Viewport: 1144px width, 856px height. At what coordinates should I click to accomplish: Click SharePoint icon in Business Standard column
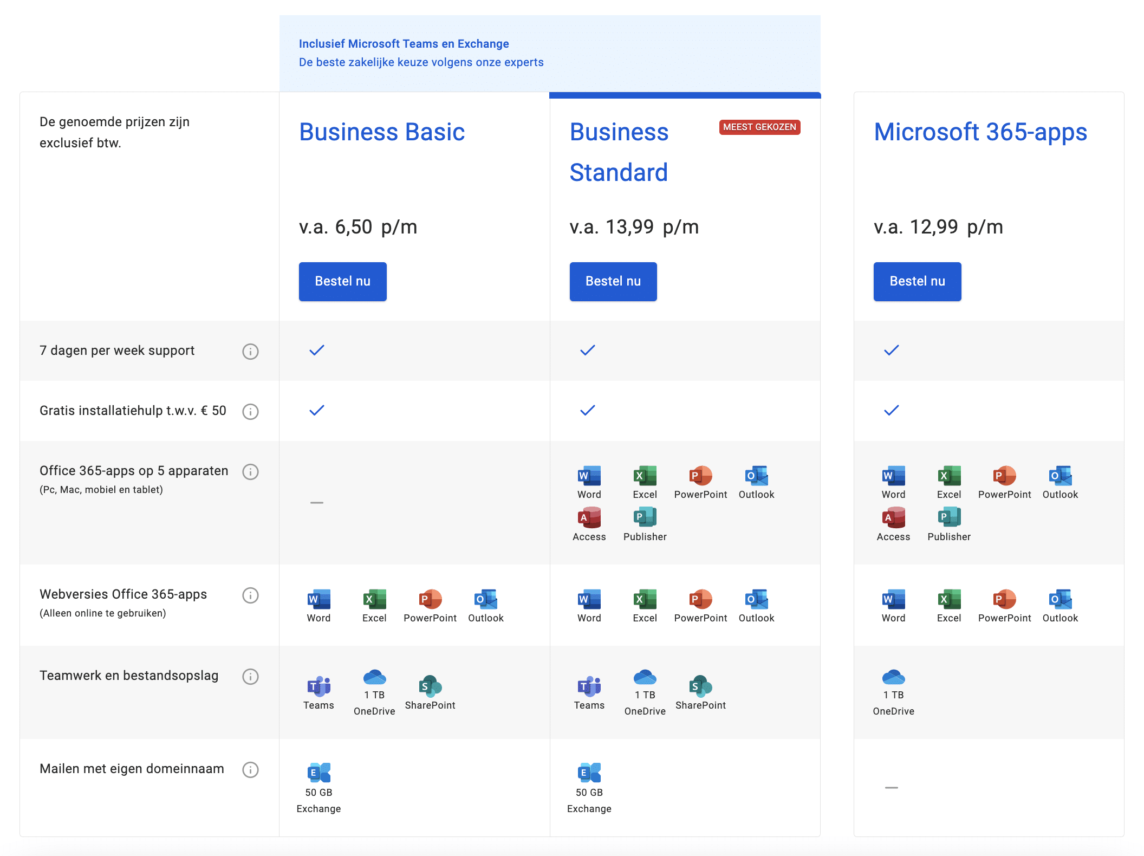click(x=700, y=686)
